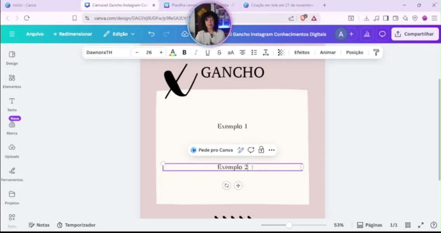Switch to the Início - Canva tab

24,5
